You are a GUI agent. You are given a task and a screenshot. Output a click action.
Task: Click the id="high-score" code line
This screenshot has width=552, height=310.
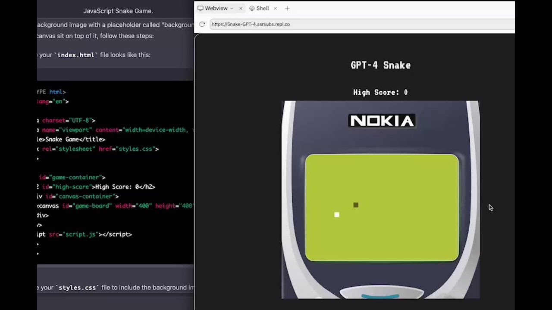(x=96, y=187)
